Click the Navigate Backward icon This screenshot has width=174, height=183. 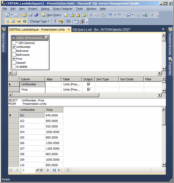(129, 15)
